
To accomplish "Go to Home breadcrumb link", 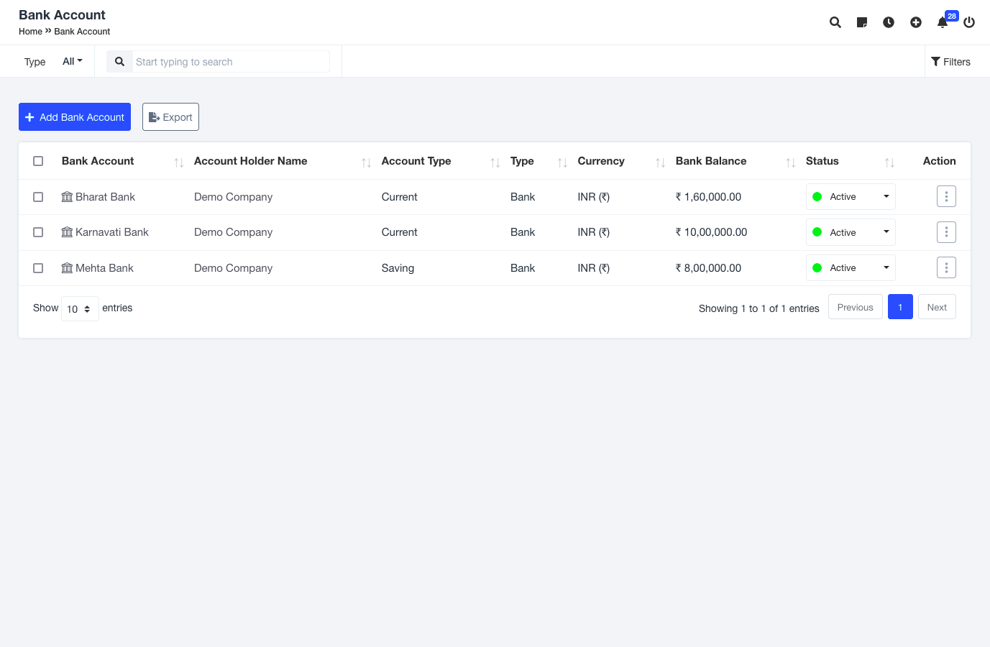I will (x=30, y=32).
